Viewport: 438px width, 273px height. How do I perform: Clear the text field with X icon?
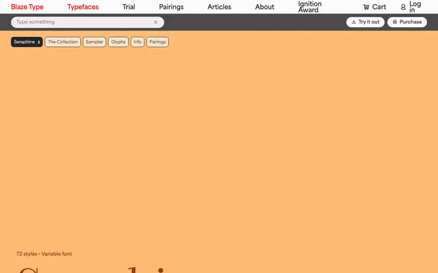pos(155,23)
